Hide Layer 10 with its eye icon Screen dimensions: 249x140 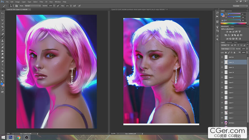(x=222, y=72)
